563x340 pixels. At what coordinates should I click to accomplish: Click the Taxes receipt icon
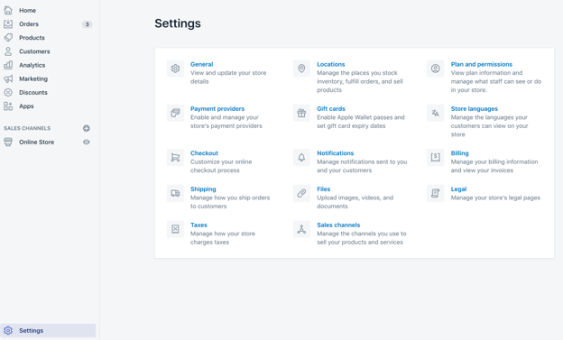(175, 229)
